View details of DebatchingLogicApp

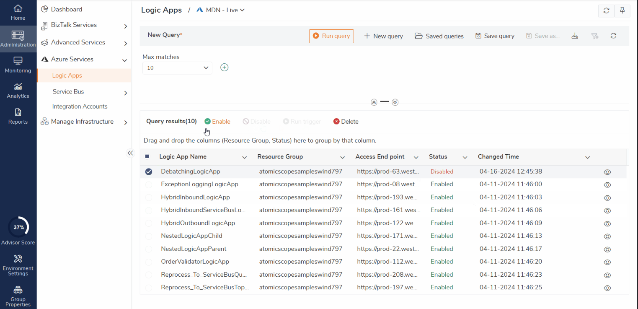point(607,172)
